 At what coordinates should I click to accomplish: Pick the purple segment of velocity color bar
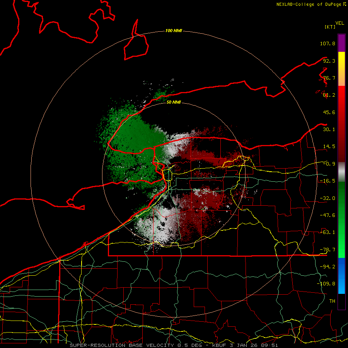point(341,43)
